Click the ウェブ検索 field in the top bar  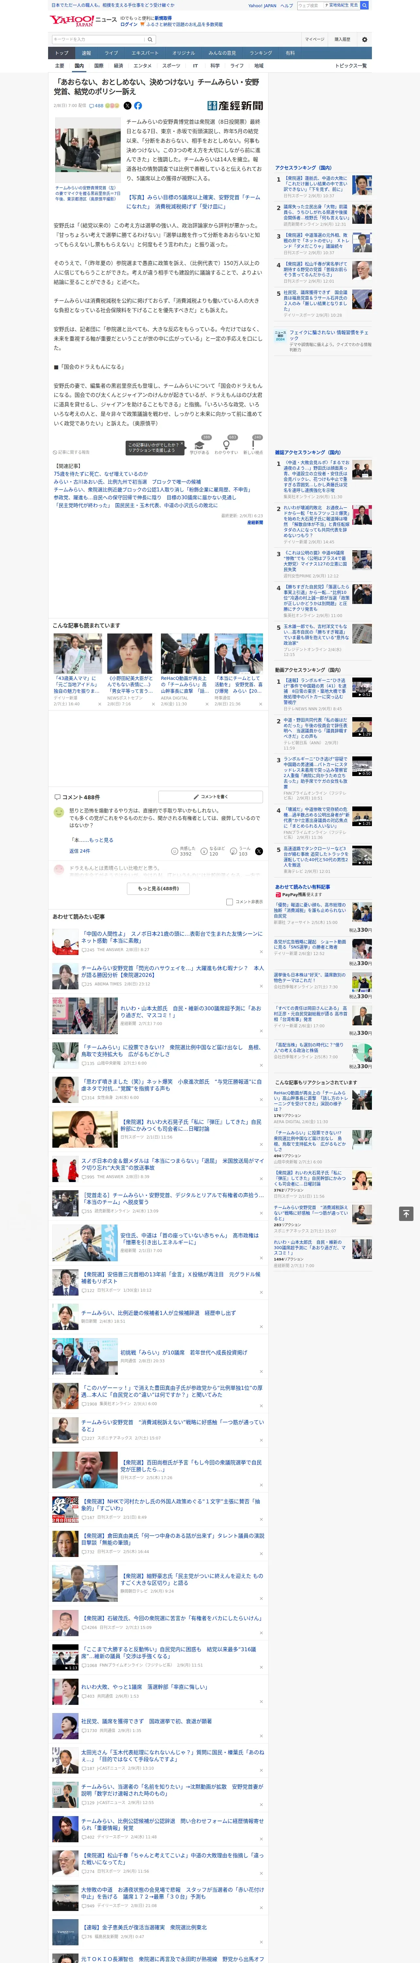[x=310, y=5]
